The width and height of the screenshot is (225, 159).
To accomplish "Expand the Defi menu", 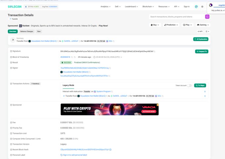I will coord(118,7).
